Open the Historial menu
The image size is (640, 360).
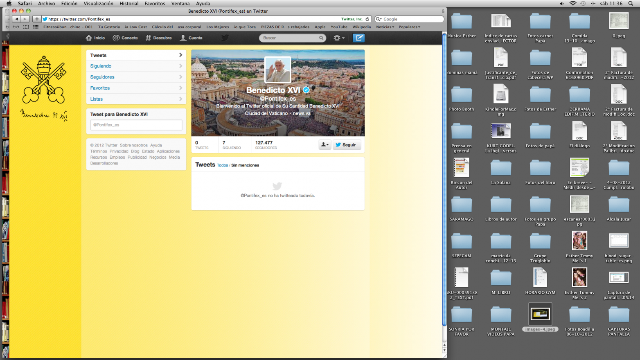pyautogui.click(x=129, y=4)
